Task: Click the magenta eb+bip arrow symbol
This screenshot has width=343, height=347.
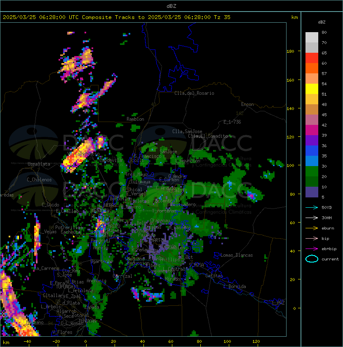Action: [312, 249]
